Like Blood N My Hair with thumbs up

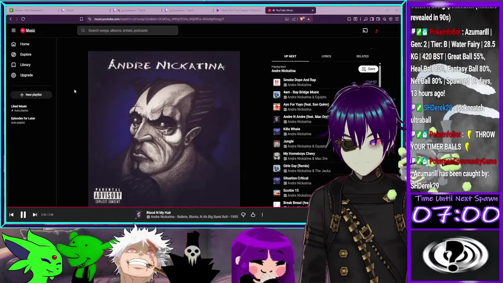[253, 215]
